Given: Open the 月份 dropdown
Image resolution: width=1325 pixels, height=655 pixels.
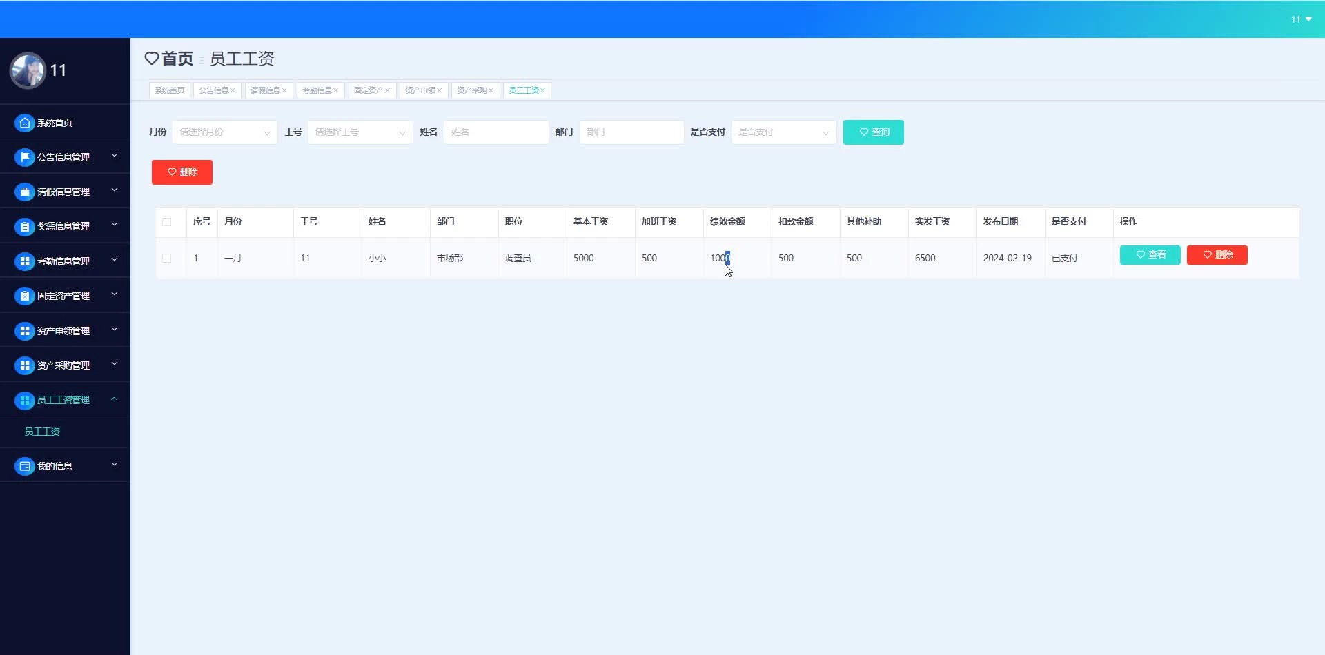Looking at the screenshot, I should click(x=225, y=132).
